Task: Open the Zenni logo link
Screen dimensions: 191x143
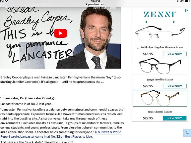Action: click(x=160, y=14)
